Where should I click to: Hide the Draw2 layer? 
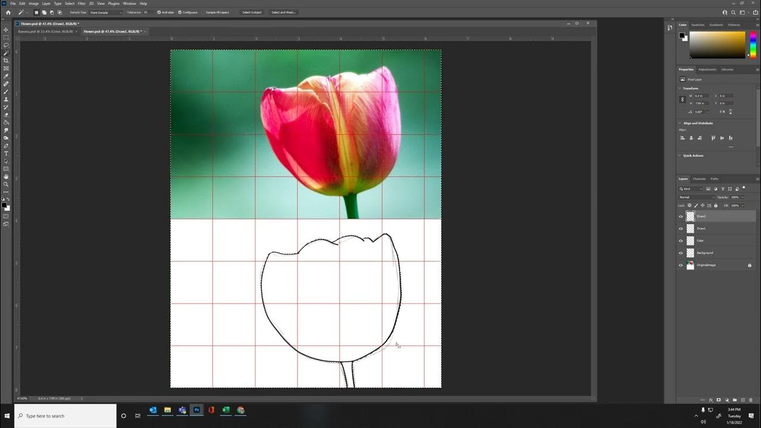click(x=681, y=216)
